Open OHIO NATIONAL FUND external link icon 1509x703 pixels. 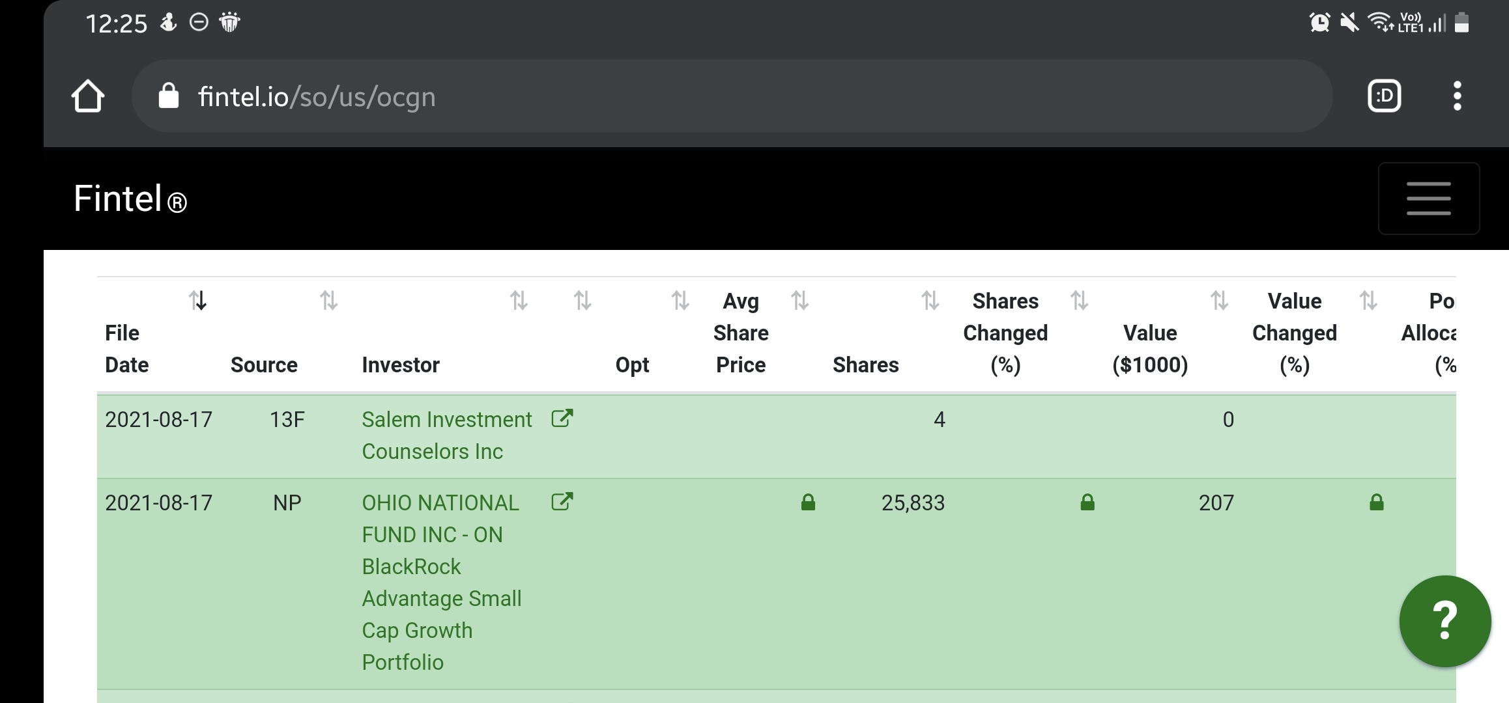[562, 502]
